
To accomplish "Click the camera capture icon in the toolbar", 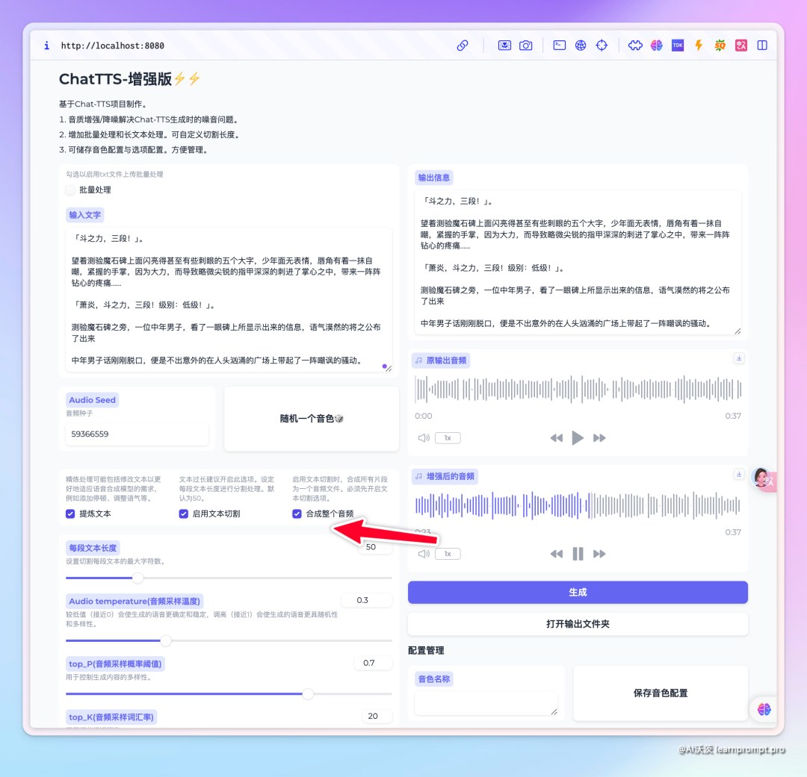I will click(525, 45).
